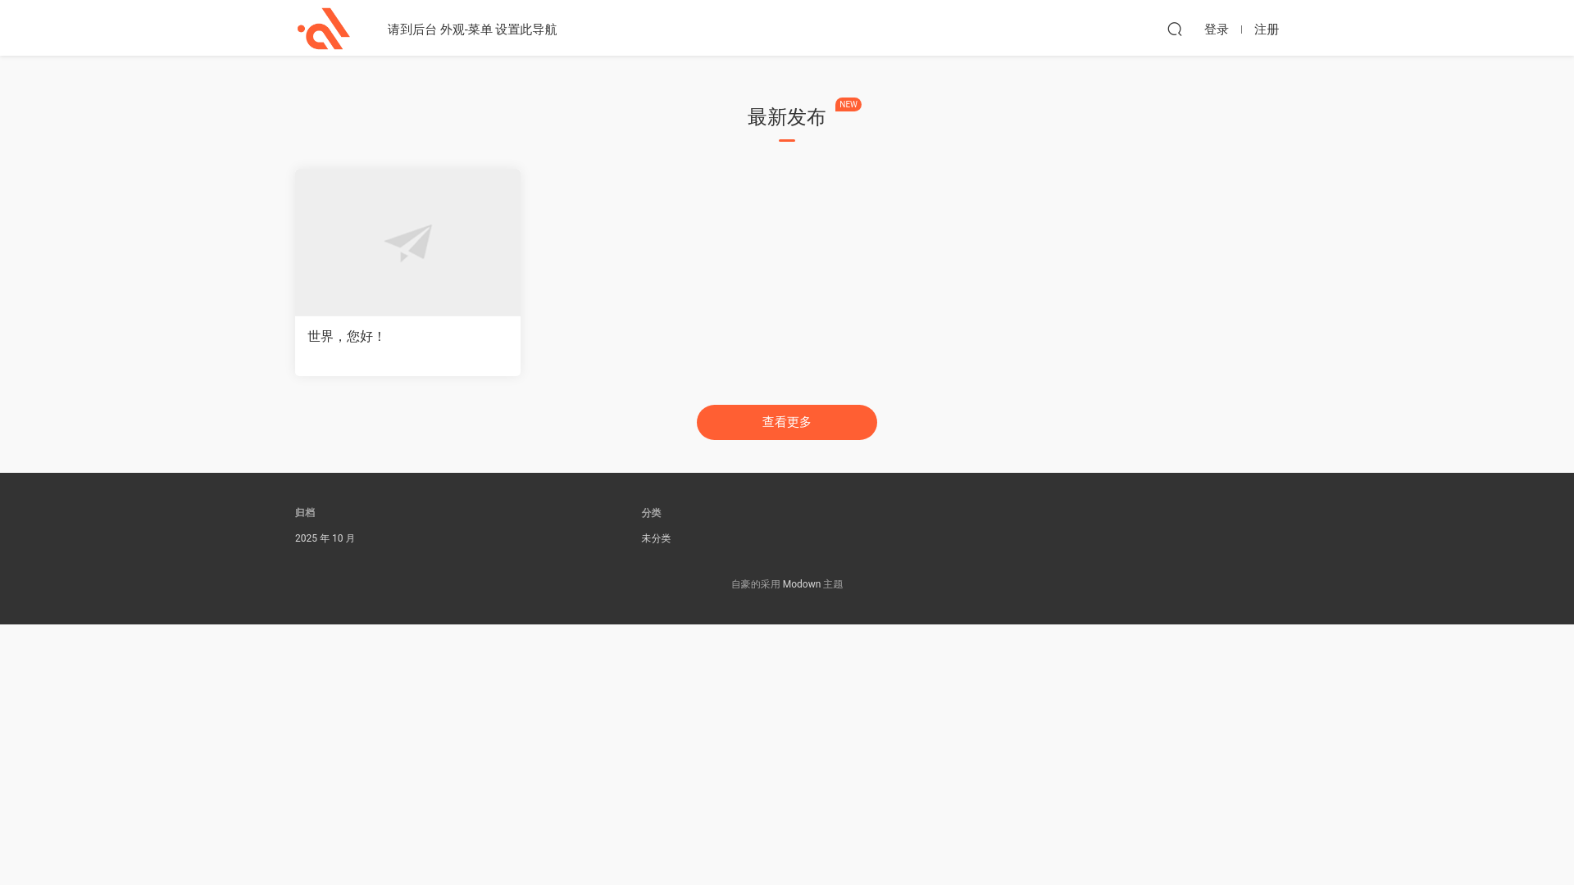Click the 分类 footer heading
The height and width of the screenshot is (885, 1574).
click(651, 513)
